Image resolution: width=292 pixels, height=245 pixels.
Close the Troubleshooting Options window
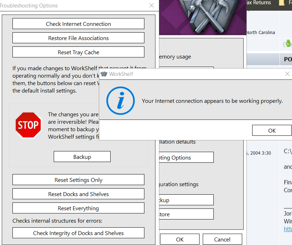(152, 6)
